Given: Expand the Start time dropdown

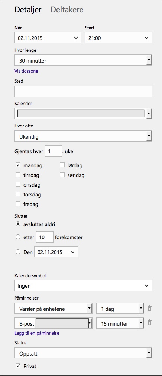Looking at the screenshot, I should 119,38.
